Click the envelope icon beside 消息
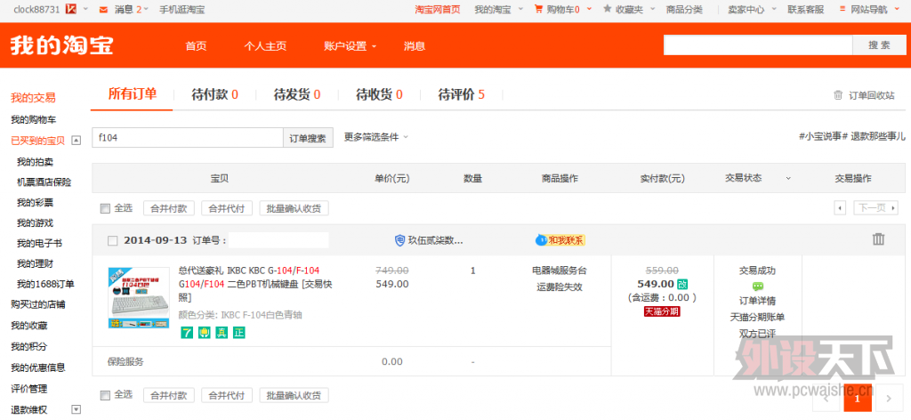Image resolution: width=911 pixels, height=420 pixels. coord(103,9)
